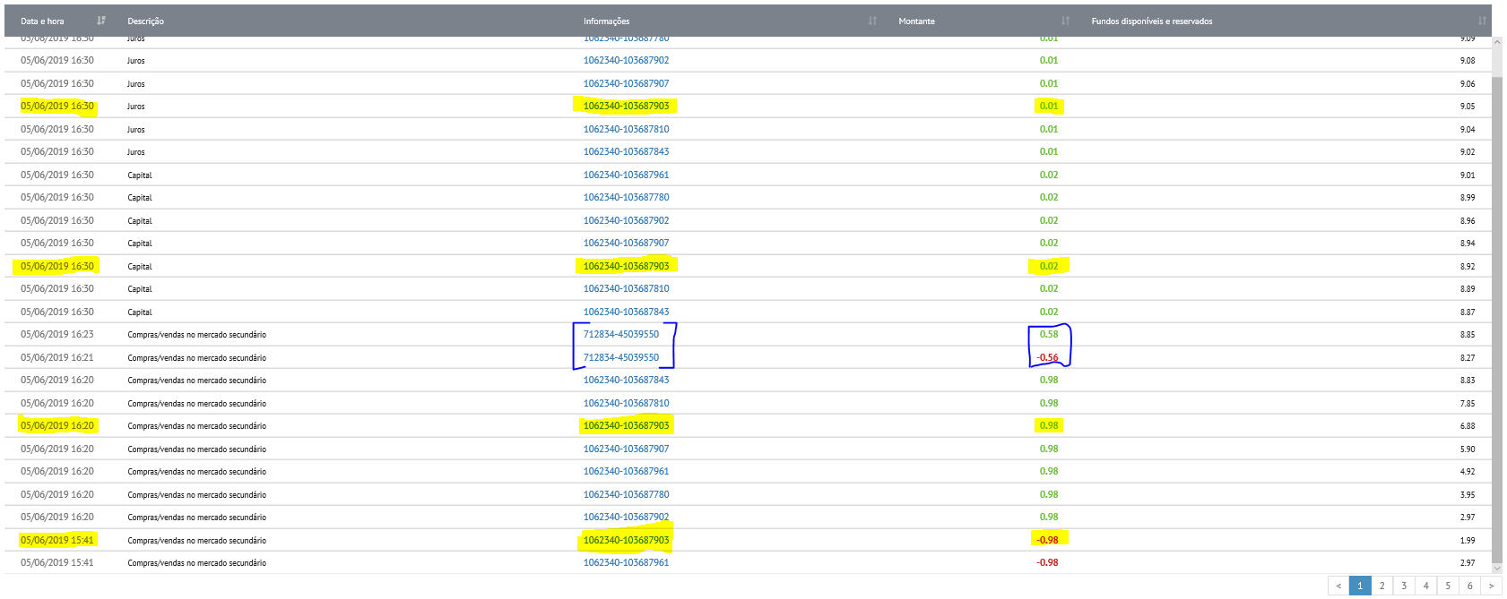Click scrollbar down arrow
The width and height of the screenshot is (1507, 599).
click(x=1496, y=568)
